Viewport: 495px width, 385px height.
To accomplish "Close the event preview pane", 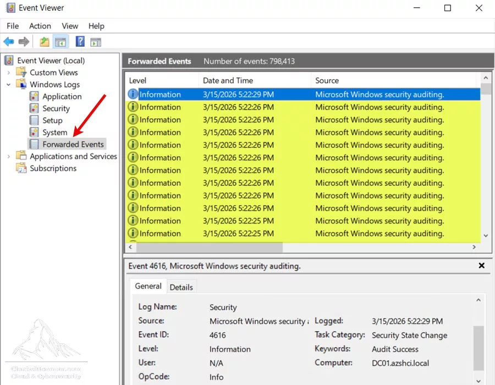I will click(481, 266).
